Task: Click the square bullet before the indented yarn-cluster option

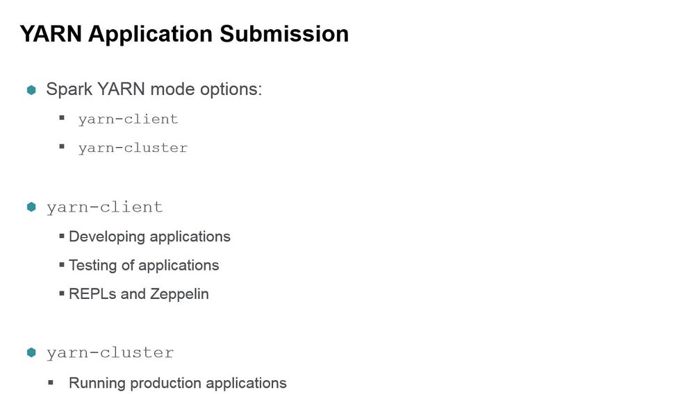Action: click(x=62, y=147)
